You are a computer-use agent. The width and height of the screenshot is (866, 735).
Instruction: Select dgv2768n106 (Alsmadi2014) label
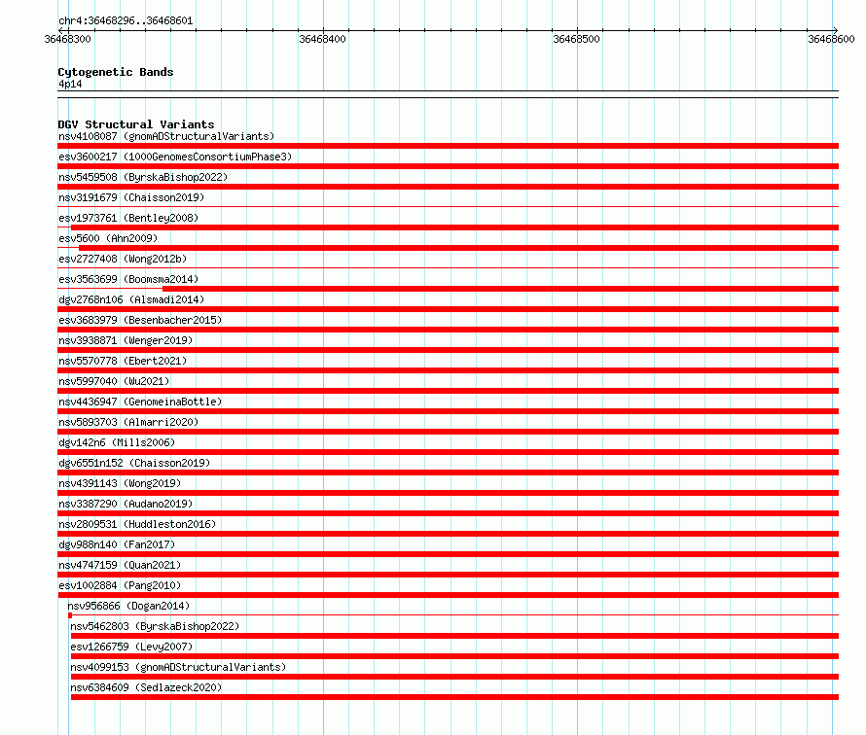pyautogui.click(x=131, y=299)
